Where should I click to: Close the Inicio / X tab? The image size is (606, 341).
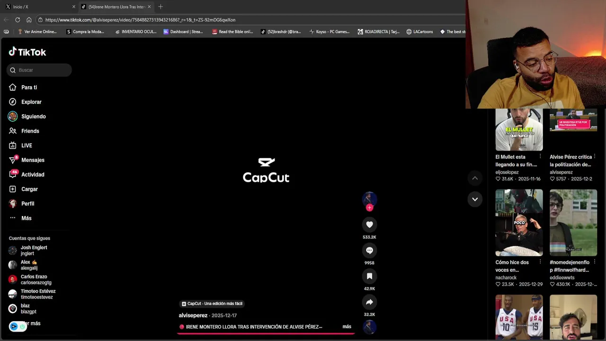coord(73,7)
